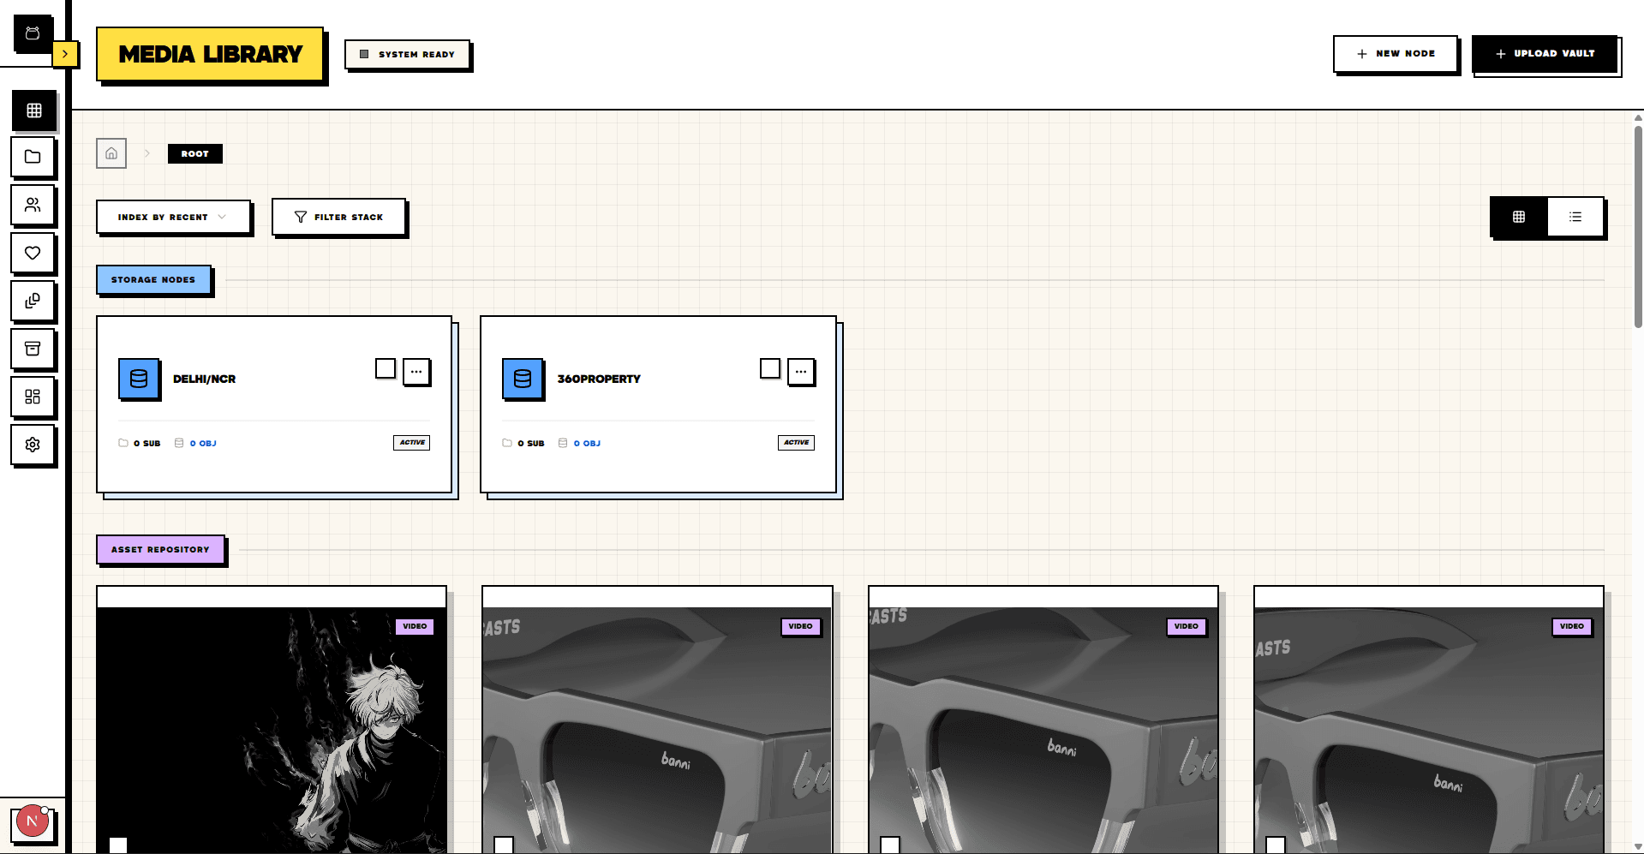
Task: Switch to grid view
Action: [1519, 217]
